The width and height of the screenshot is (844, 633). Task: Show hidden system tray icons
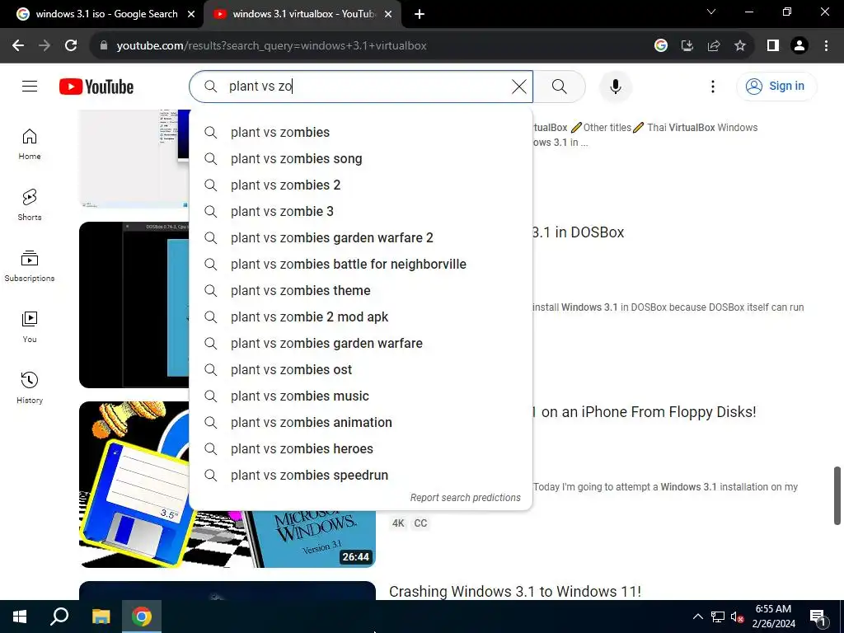697,617
